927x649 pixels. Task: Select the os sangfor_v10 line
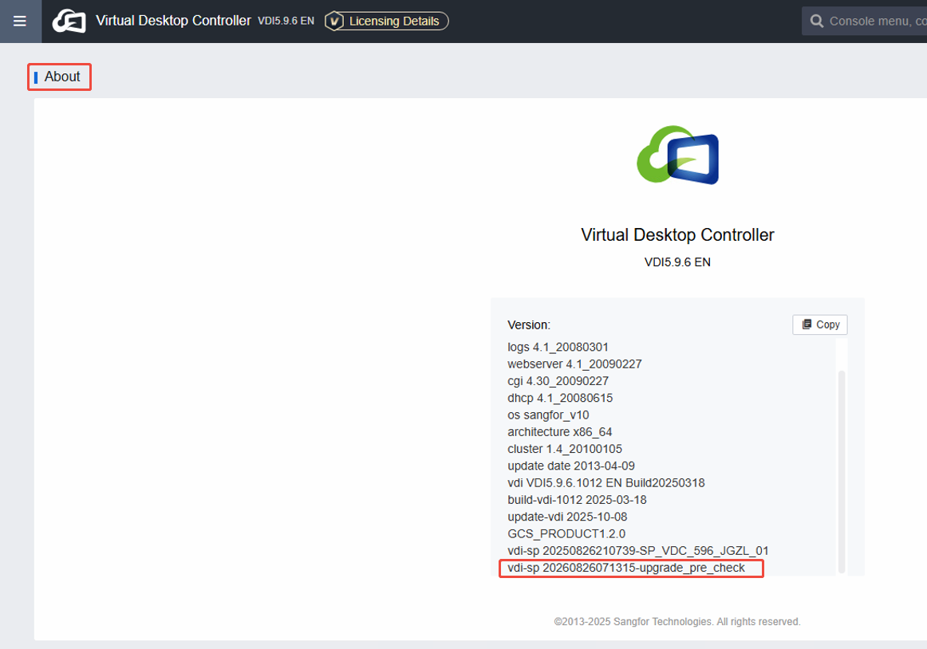click(548, 415)
